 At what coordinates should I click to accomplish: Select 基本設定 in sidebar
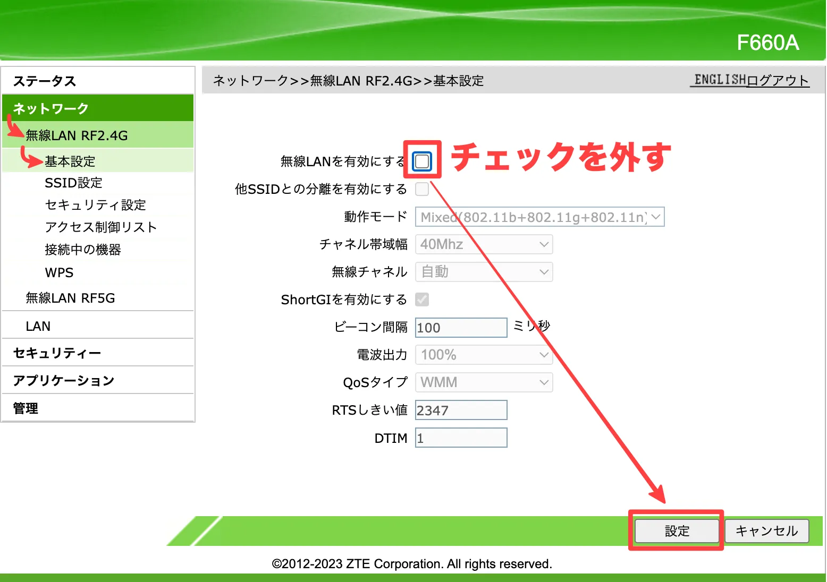point(98,161)
